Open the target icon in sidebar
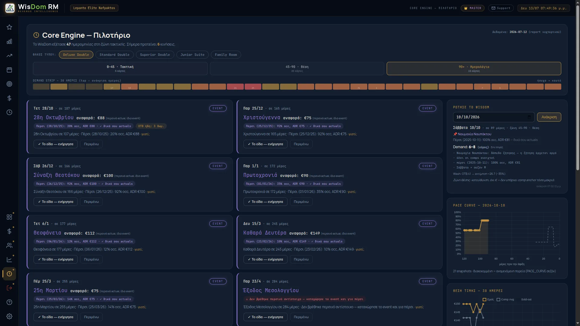The image size is (580, 326). (9, 84)
